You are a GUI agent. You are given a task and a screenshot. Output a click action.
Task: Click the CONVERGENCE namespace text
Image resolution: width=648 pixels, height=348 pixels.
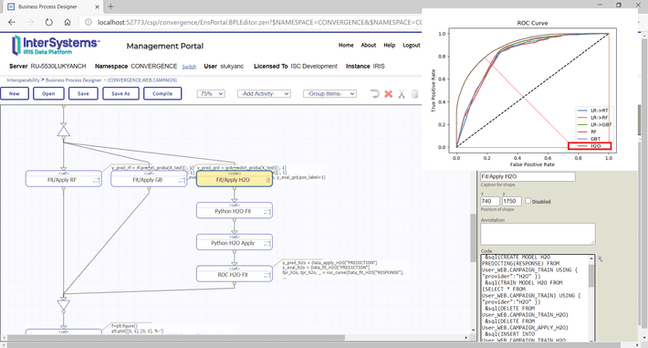[x=153, y=66]
